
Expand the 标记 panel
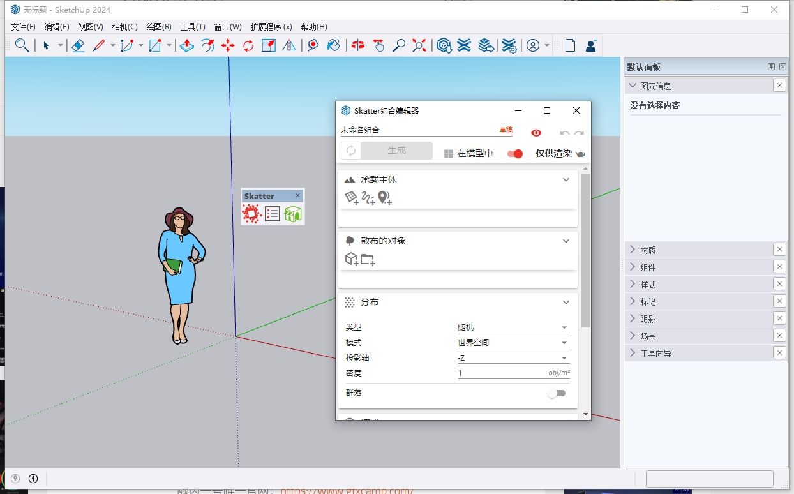tap(706, 301)
